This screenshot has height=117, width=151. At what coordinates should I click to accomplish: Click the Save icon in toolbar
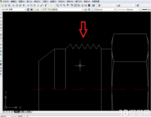pos(9,5)
